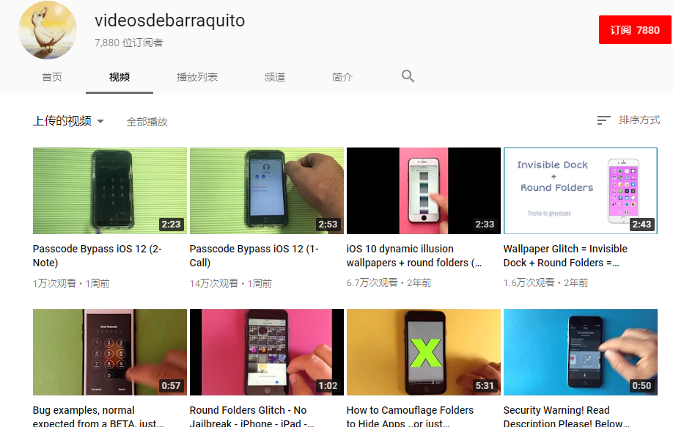The height and width of the screenshot is (427, 673).
Task: Expand the 上传的视频 dropdown arrow
Action: point(100,121)
